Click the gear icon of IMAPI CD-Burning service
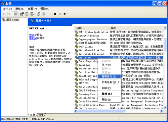The width and height of the screenshot is (168, 122). point(76,90)
